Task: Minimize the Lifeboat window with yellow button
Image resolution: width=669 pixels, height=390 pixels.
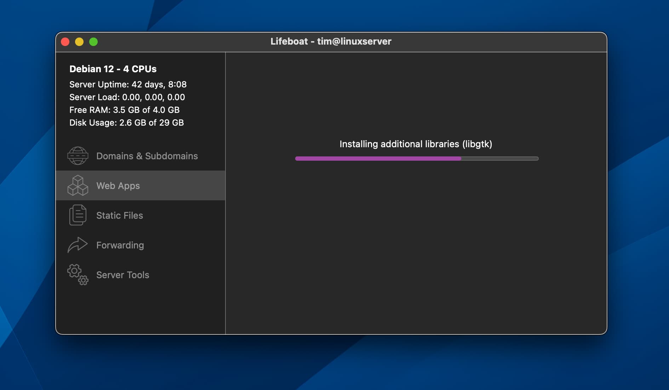Action: [x=79, y=42]
